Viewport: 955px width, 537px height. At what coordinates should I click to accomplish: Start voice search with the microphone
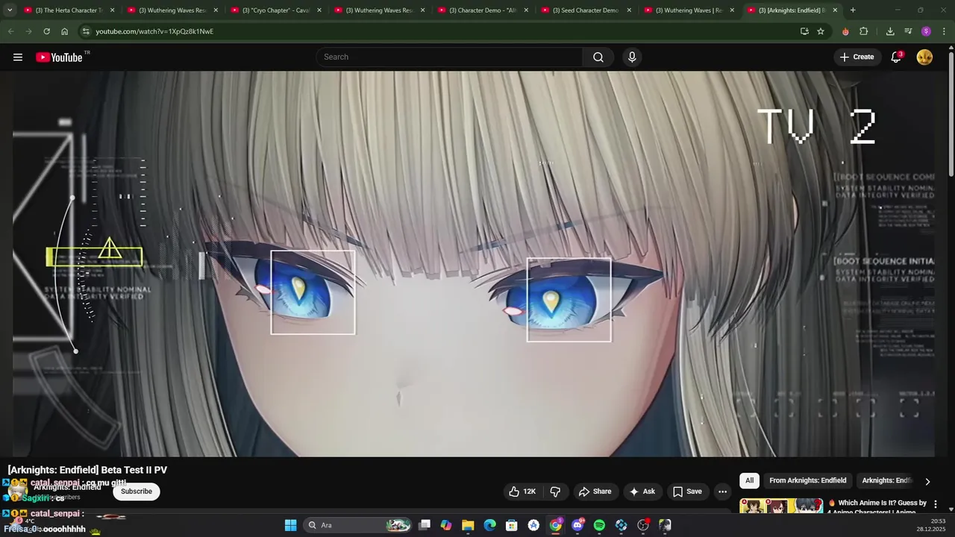632,57
